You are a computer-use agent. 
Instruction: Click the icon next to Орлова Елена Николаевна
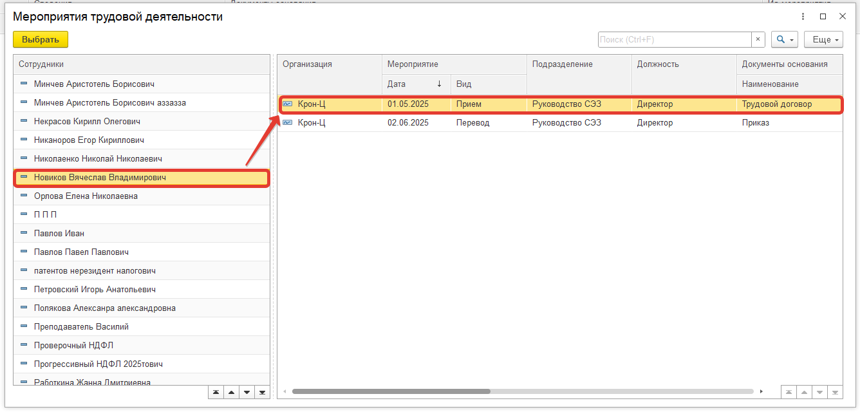pos(24,196)
